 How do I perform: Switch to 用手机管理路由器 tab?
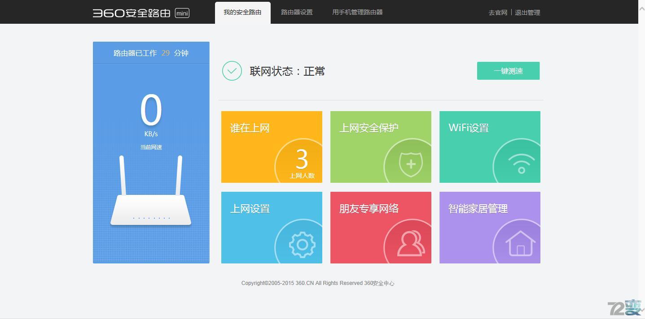point(357,12)
